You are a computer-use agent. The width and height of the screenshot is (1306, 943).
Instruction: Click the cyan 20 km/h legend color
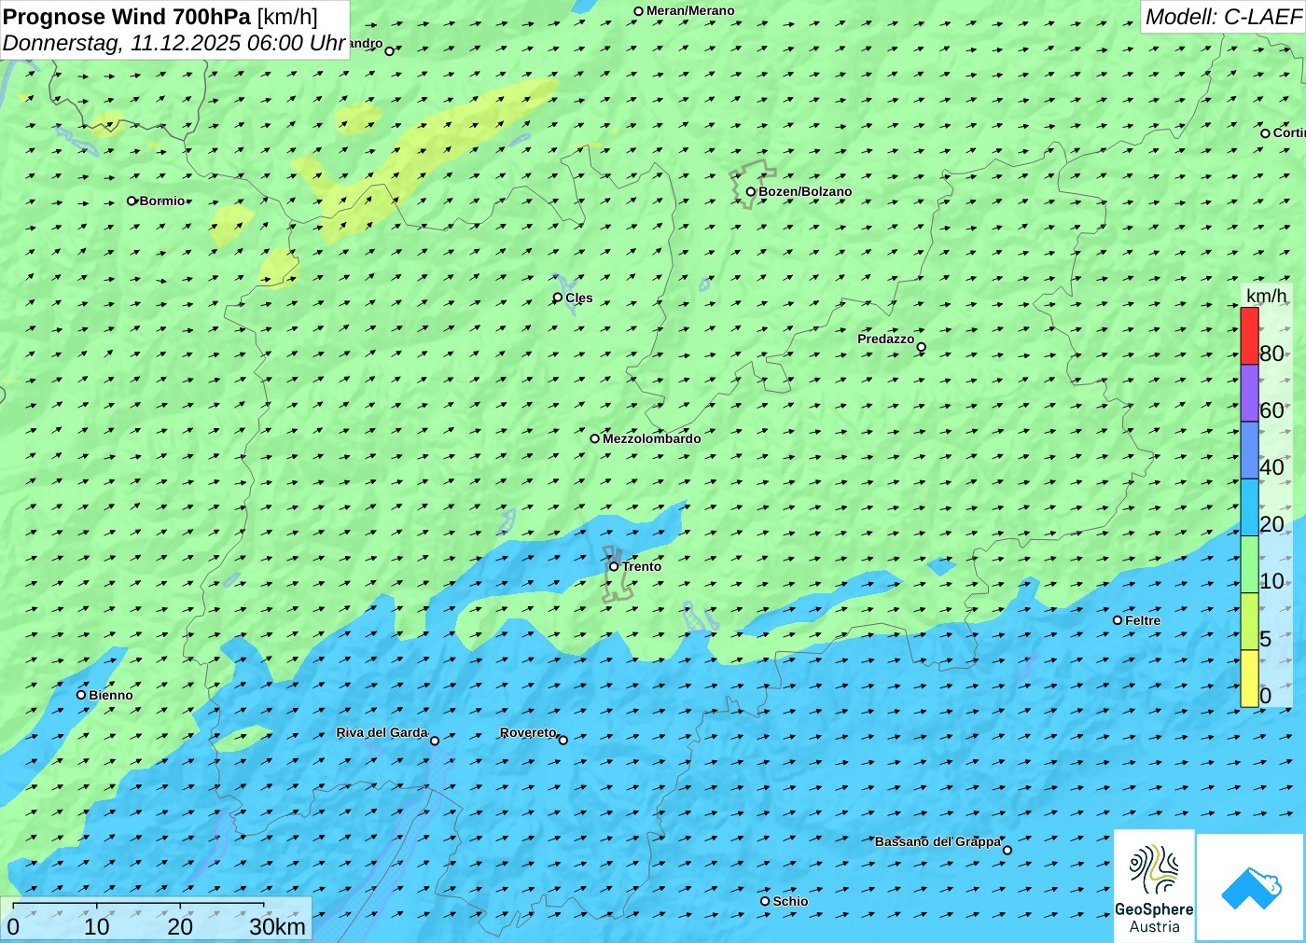tap(1249, 507)
